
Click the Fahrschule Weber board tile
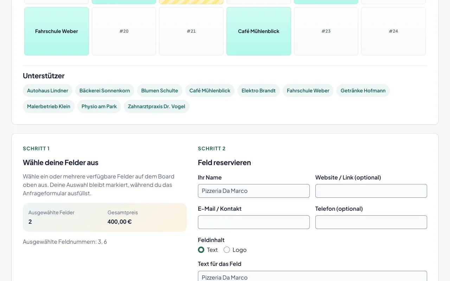coord(57,31)
